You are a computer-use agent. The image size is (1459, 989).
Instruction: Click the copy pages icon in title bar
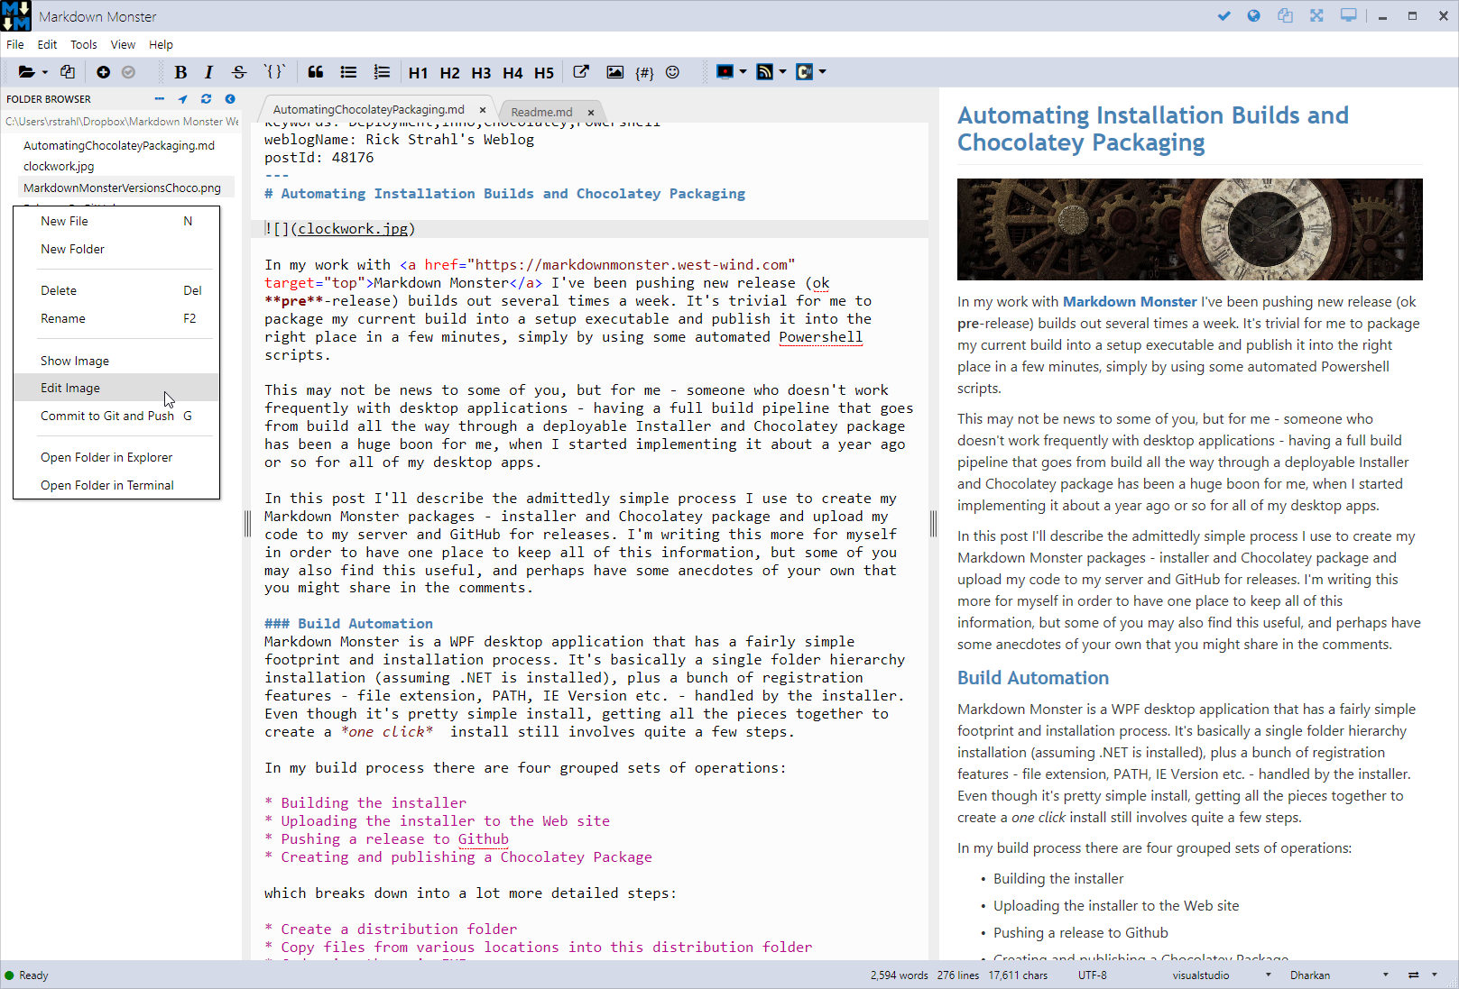[x=1285, y=16]
